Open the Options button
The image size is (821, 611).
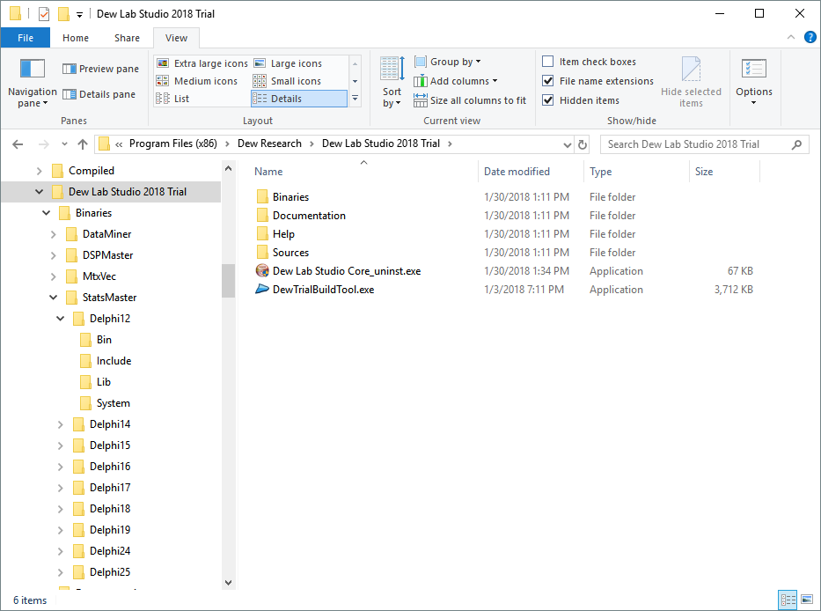point(754,83)
